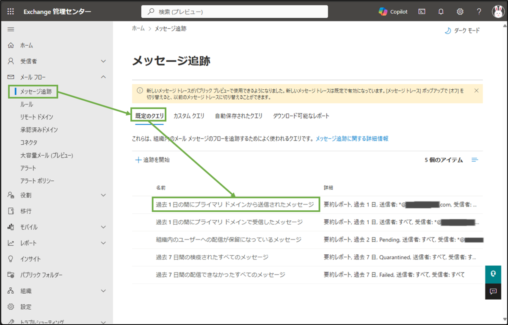Open settings gear in the header

click(x=460, y=12)
